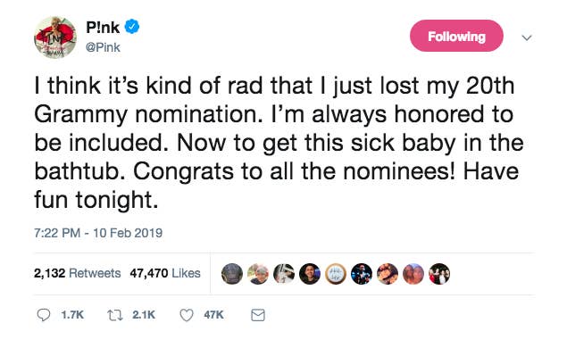Like the tweet with the heart icon
Viewport: 567px width, 348px height.
point(187,315)
